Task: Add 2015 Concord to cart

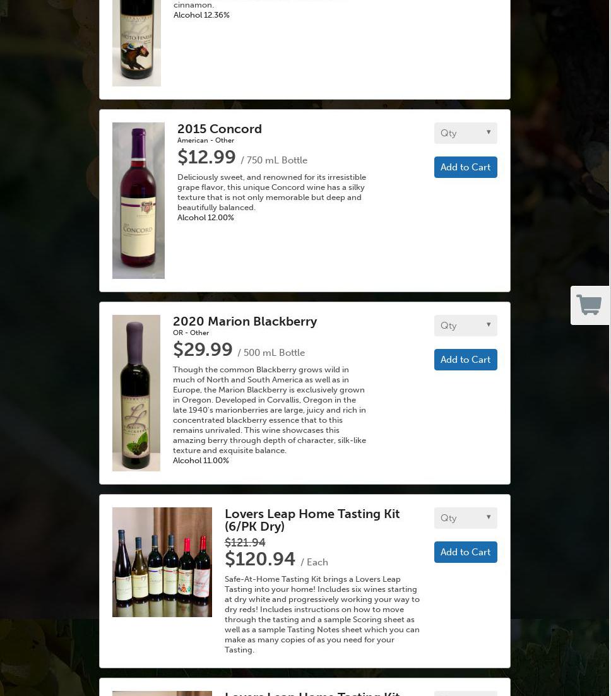Action: (465, 167)
